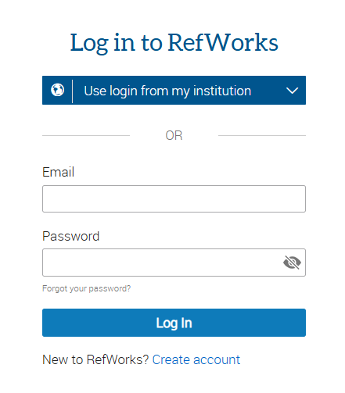
Task: Open the 'Forgot your password?' link
Action: pos(86,288)
